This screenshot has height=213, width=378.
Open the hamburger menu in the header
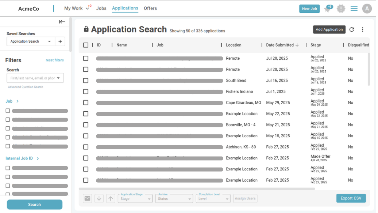coord(354,9)
